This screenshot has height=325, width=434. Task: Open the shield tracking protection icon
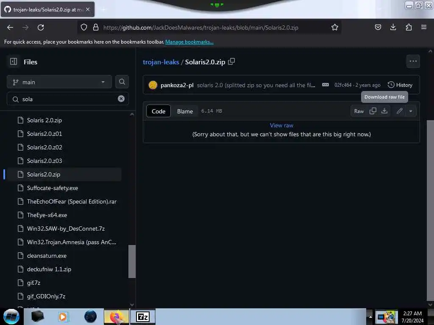[x=84, y=27]
